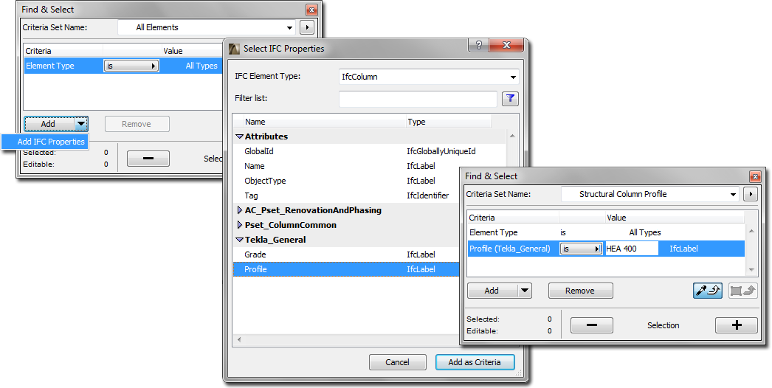Viewport: 772px width, 388px height.
Task: Click the IfcIdentifier type cell
Action: pos(428,195)
